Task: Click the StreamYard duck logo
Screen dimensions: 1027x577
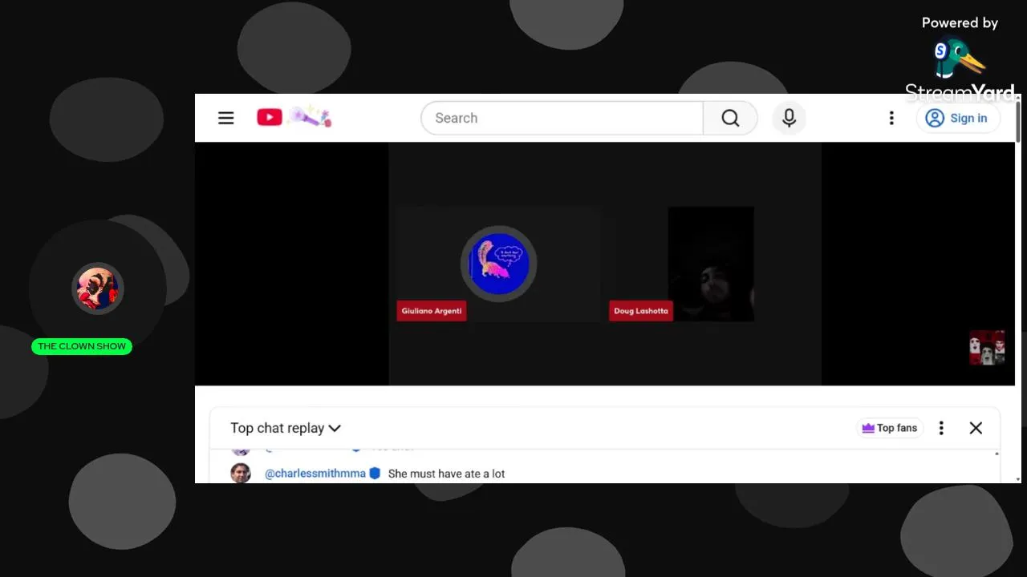Action: 959,59
